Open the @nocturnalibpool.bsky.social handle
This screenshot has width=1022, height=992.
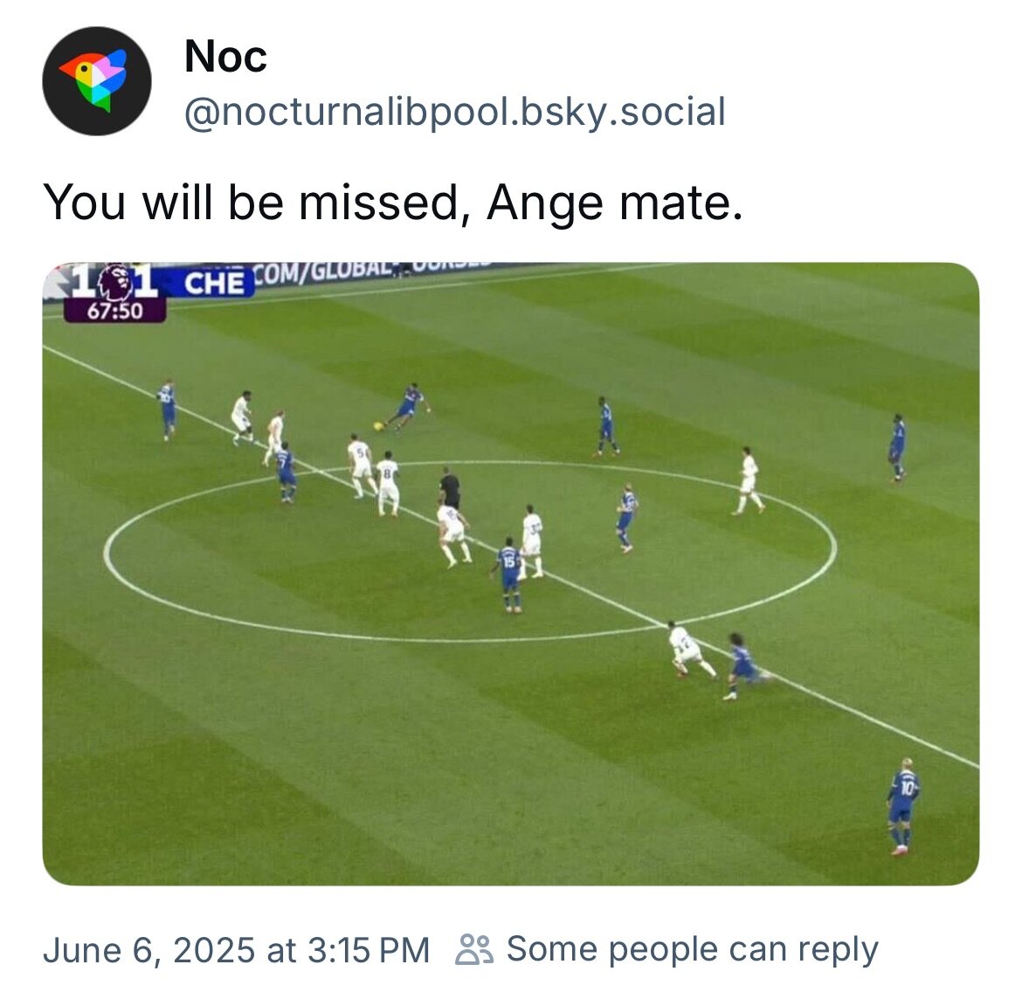click(455, 112)
